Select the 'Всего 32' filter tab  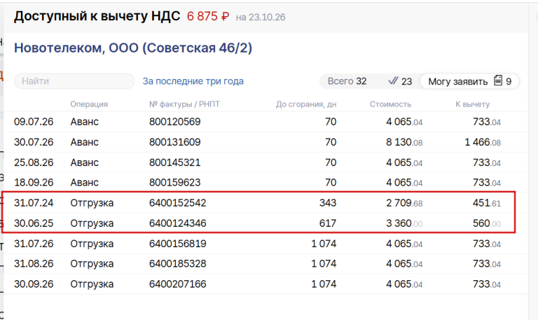click(347, 81)
